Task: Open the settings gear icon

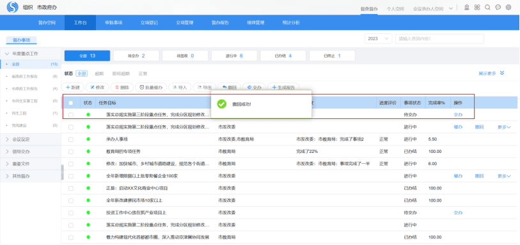Action: click(x=508, y=7)
